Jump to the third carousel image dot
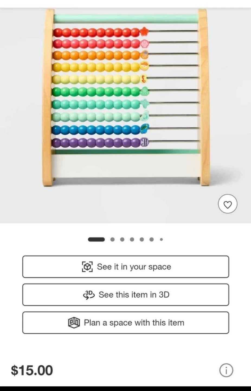Image resolution: width=251 pixels, height=391 pixels. pyautogui.click(x=122, y=239)
